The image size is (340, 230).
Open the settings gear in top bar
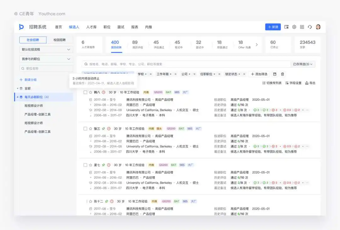point(294,27)
